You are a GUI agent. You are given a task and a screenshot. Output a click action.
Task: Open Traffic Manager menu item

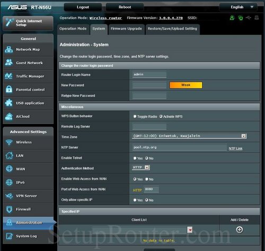[x=28, y=76]
